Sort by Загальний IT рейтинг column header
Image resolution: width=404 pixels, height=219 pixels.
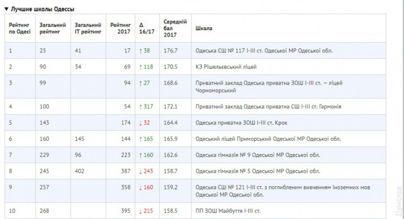point(88,28)
